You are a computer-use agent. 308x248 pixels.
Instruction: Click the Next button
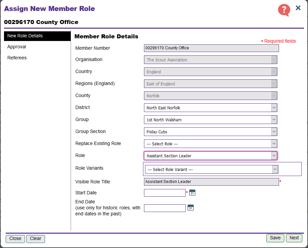294,238
